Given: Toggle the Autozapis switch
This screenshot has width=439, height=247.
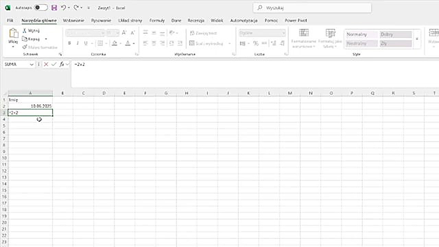Looking at the screenshot, I should click(x=40, y=8).
